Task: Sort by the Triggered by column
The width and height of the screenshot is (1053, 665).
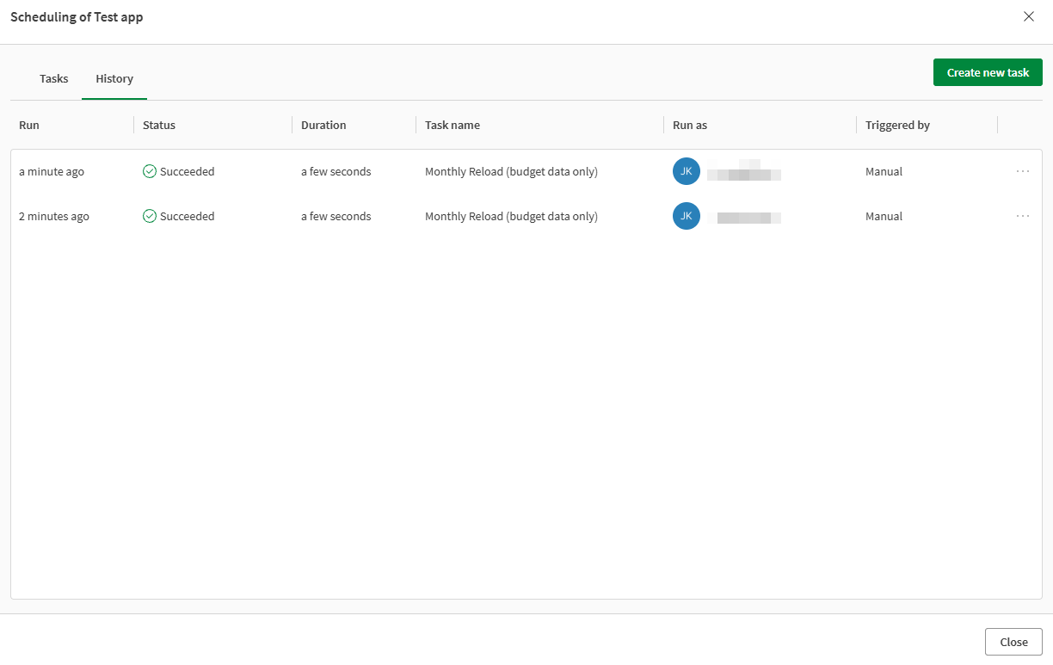Action: pyautogui.click(x=897, y=125)
